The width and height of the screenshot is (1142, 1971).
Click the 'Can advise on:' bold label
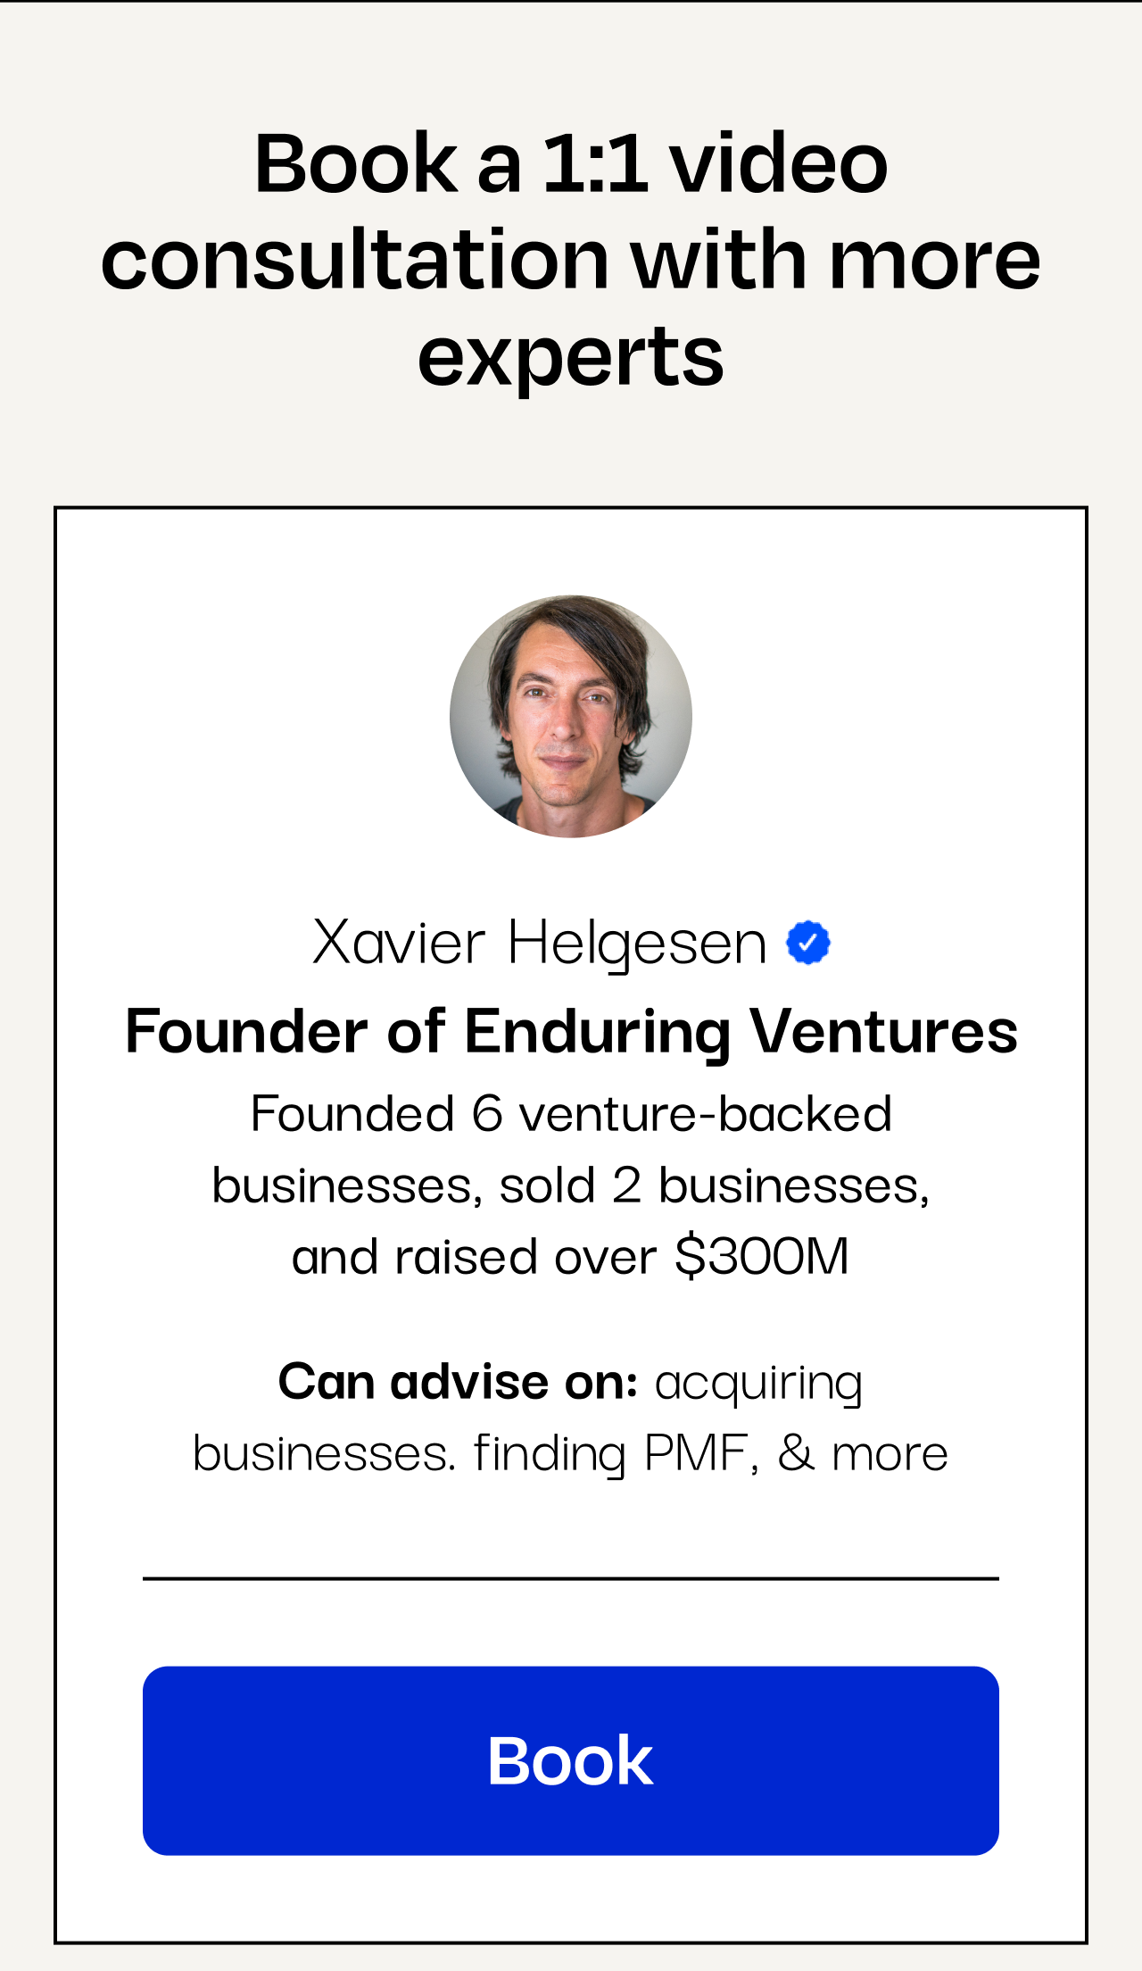459,1382
